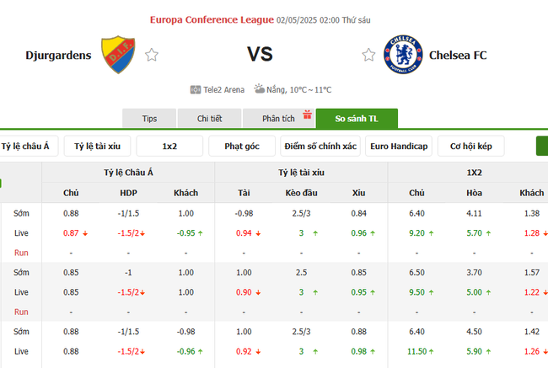Select Phạt góc filter button
The height and width of the screenshot is (368, 548).
[242, 147]
